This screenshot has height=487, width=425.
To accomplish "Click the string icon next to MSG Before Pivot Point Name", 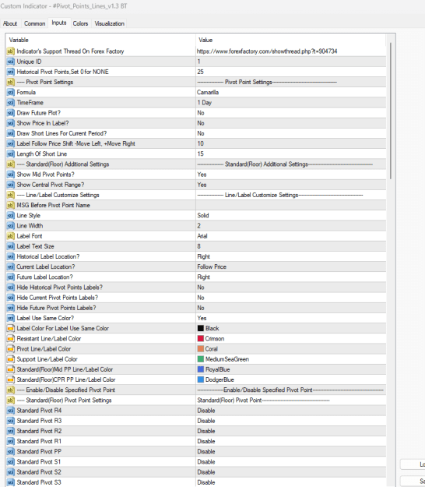I will (x=11, y=205).
